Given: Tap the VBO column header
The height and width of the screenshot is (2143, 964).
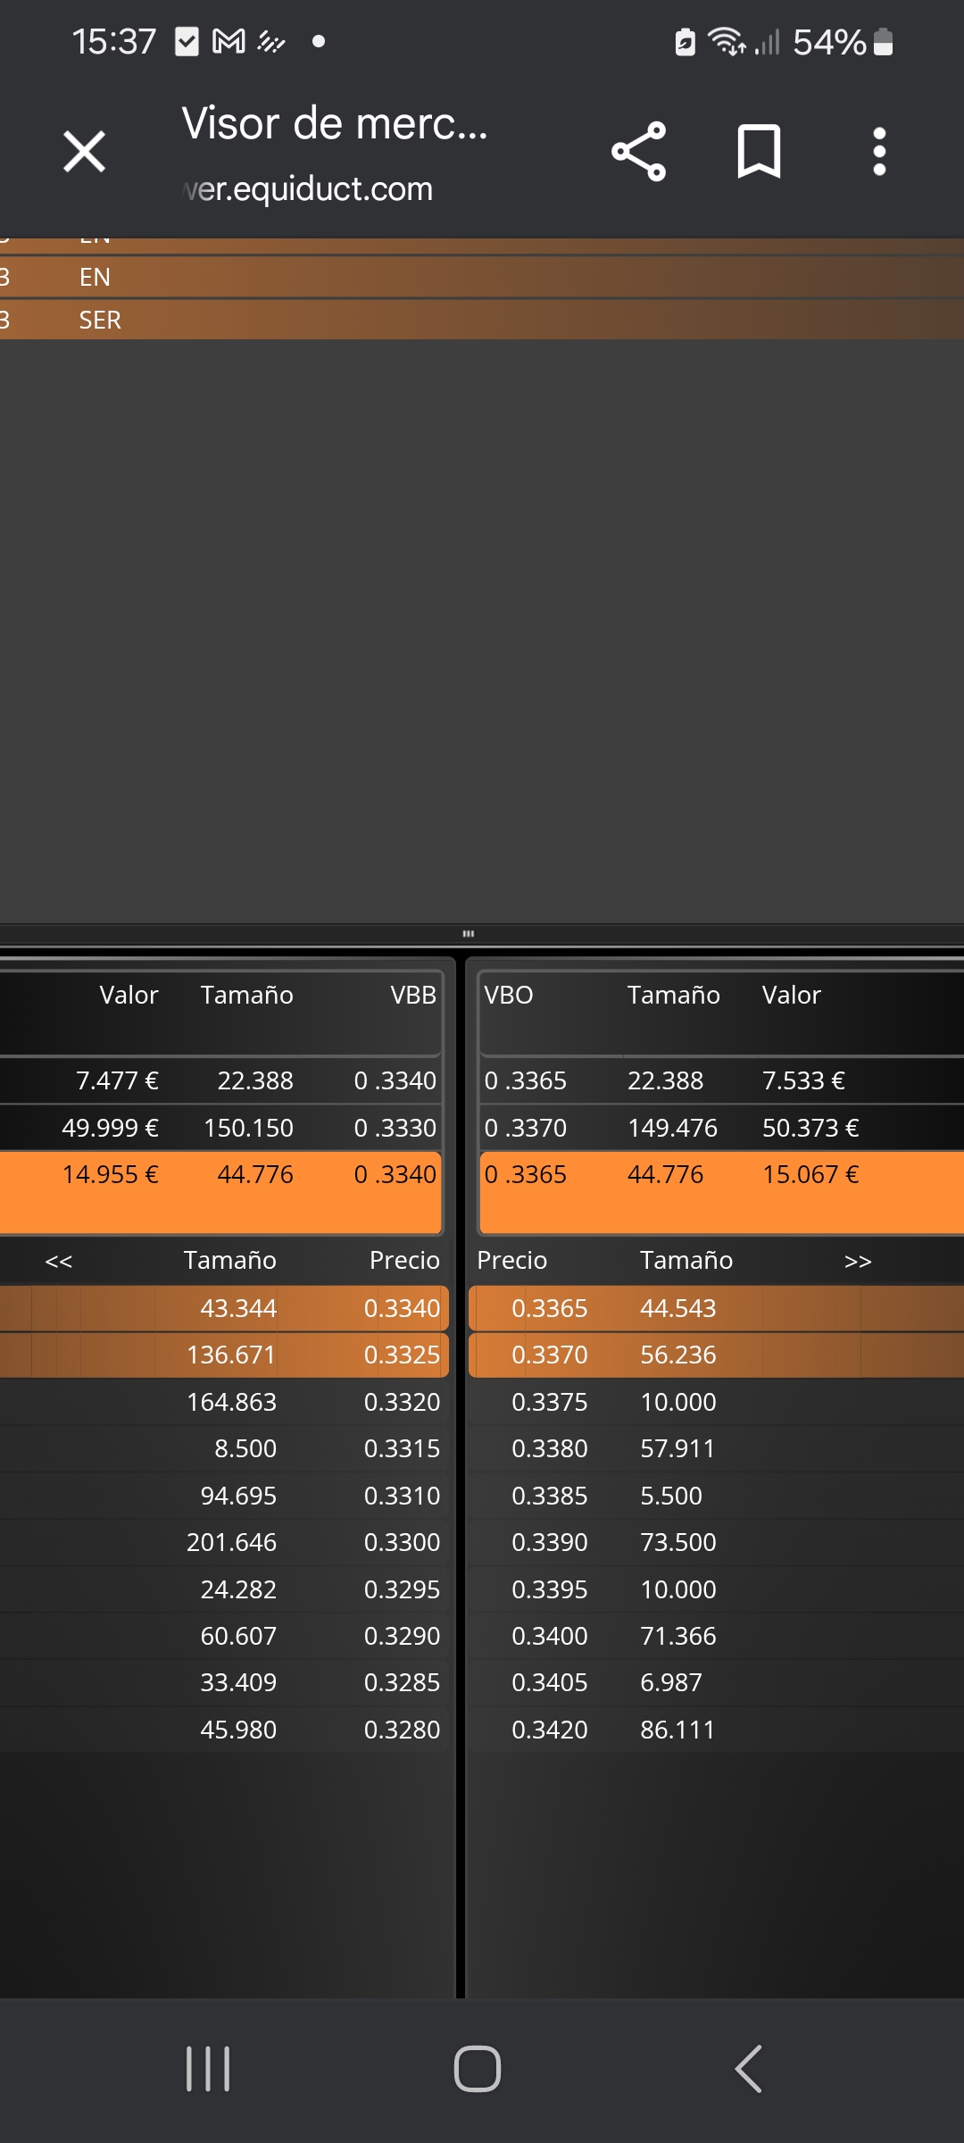Looking at the screenshot, I should [x=509, y=995].
